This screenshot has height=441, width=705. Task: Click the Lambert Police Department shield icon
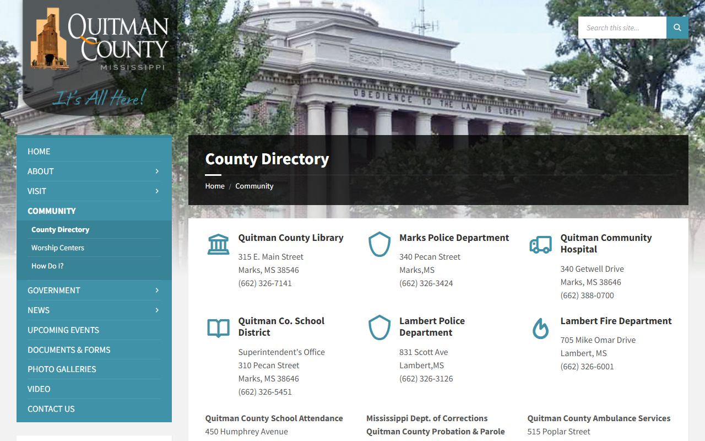[x=379, y=327]
